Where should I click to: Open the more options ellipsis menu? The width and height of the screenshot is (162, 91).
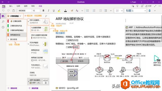click(x=159, y=6)
